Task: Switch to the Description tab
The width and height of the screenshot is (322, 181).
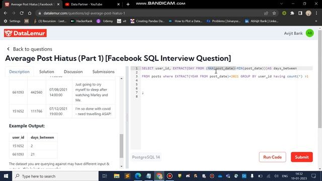Action: pos(19,71)
